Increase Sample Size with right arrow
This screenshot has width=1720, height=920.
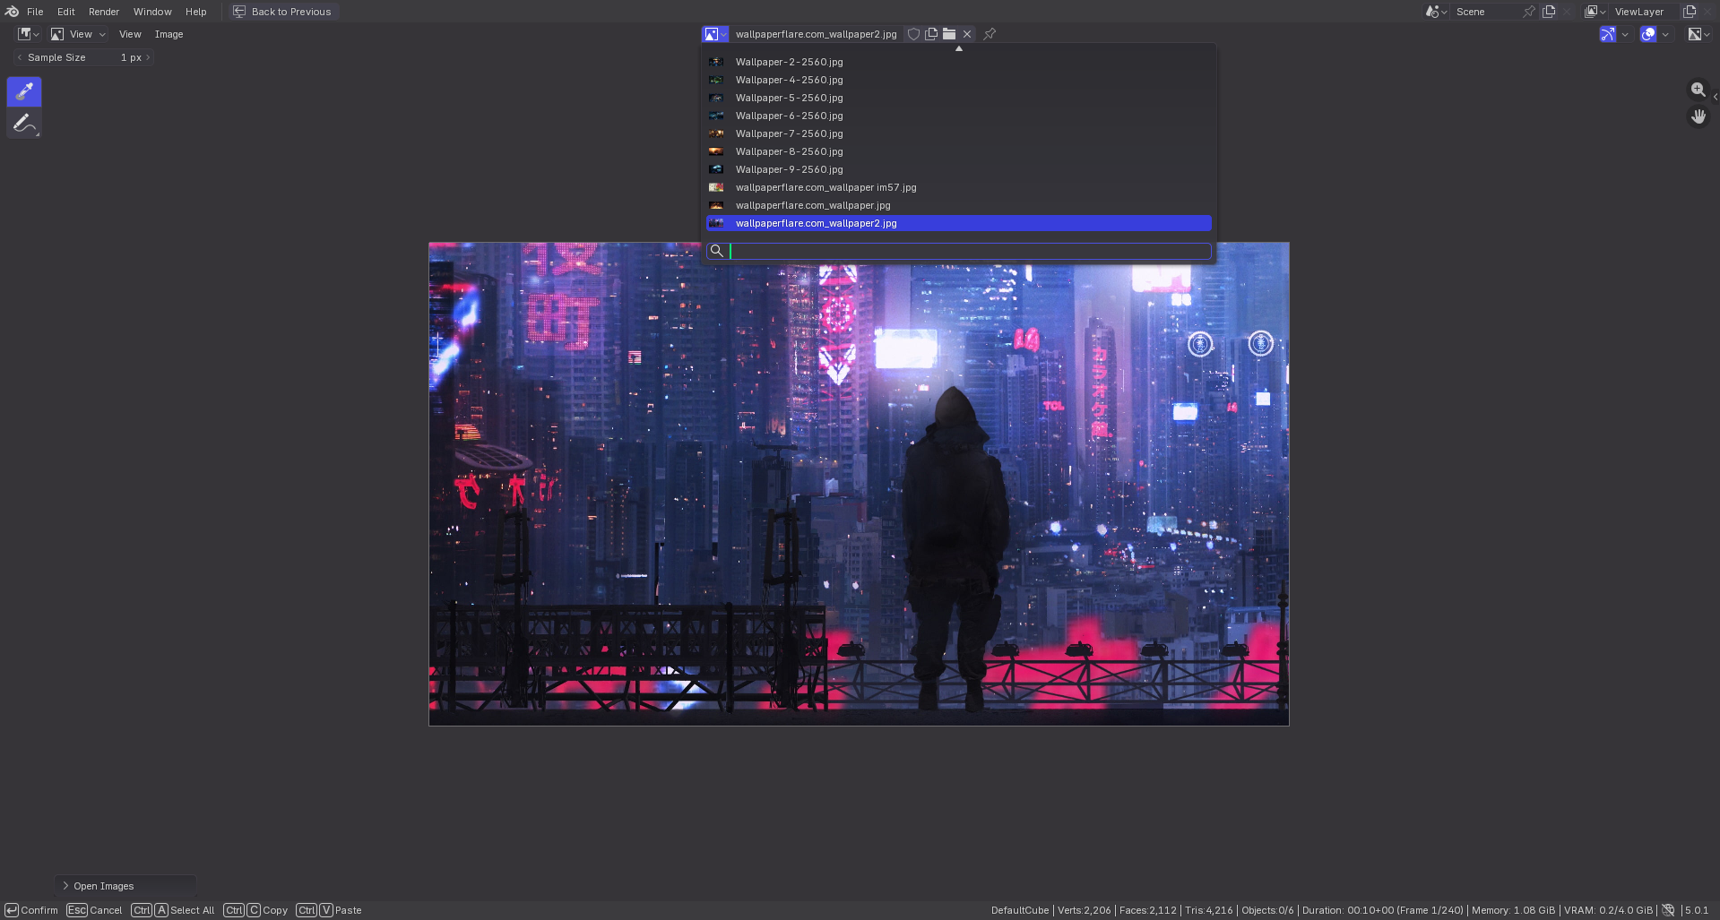pos(147,57)
